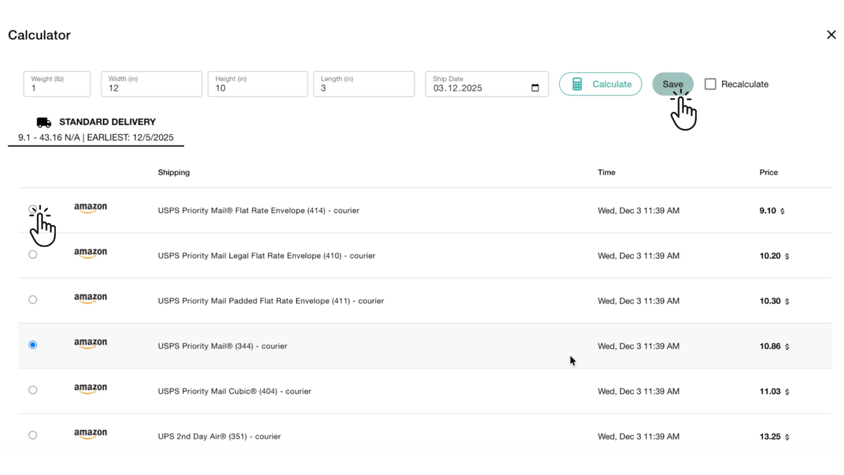
Task: Select UPS 2nd Day Air shipping option
Action: 33,435
